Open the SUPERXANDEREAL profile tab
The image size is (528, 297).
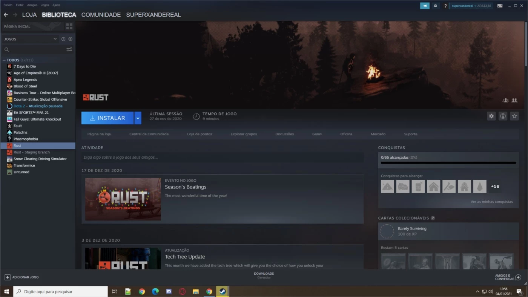pyautogui.click(x=153, y=15)
